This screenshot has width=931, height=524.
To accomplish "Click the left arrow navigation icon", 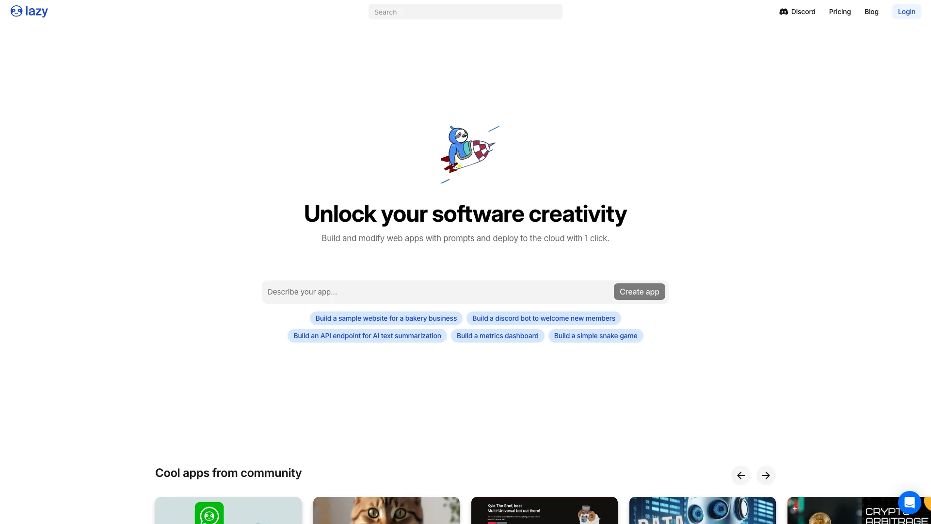I will (x=741, y=475).
